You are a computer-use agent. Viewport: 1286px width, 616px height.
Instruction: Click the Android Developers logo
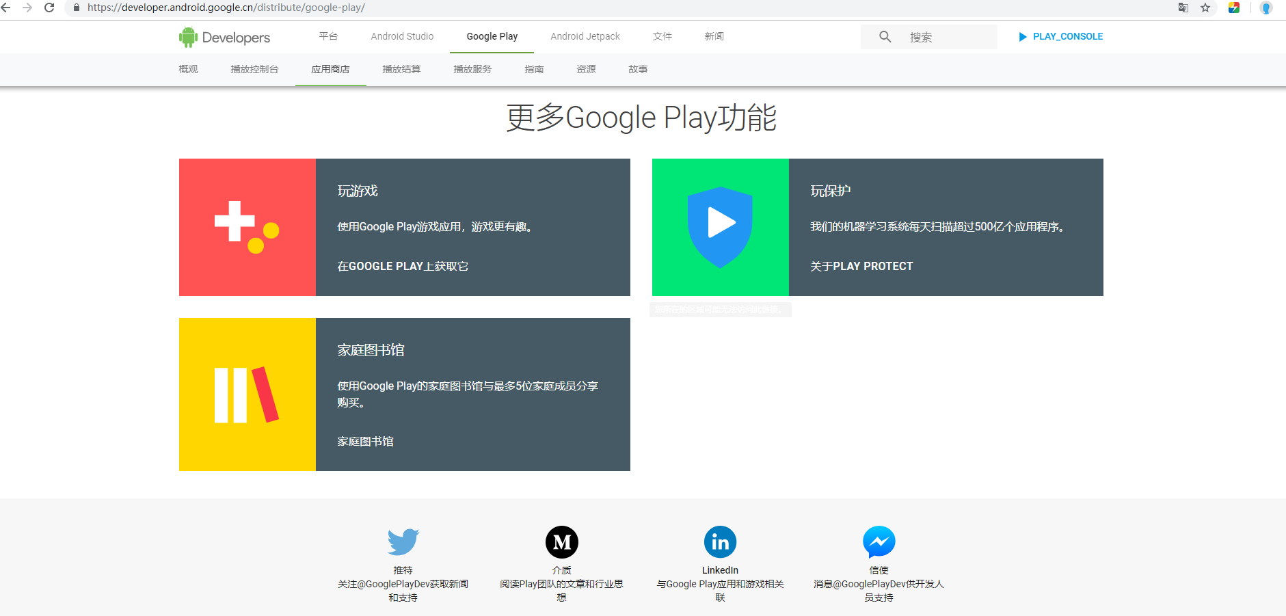coord(224,37)
